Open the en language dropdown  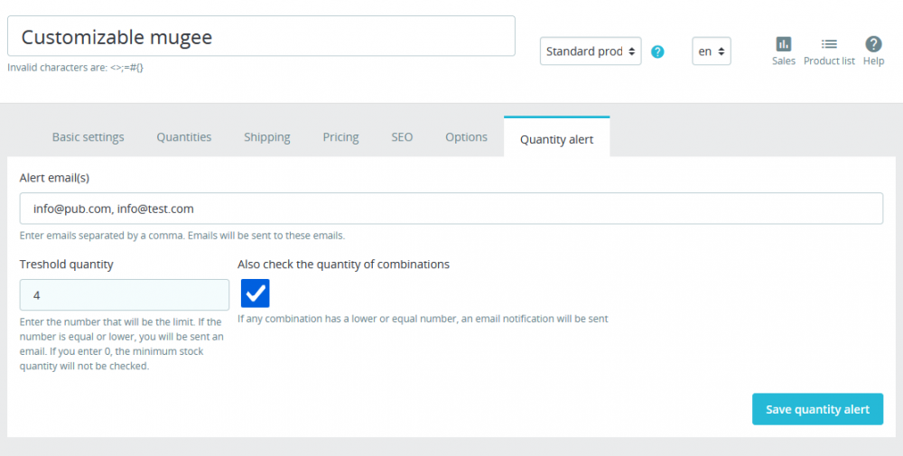[711, 51]
